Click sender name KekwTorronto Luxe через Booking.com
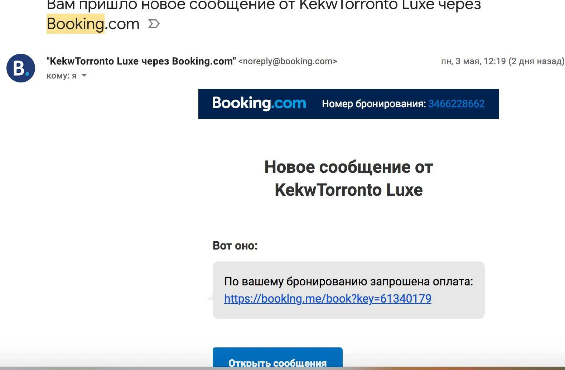 (x=141, y=61)
